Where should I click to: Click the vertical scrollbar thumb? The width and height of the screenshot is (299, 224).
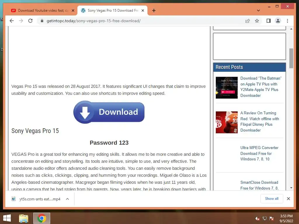(291, 58)
